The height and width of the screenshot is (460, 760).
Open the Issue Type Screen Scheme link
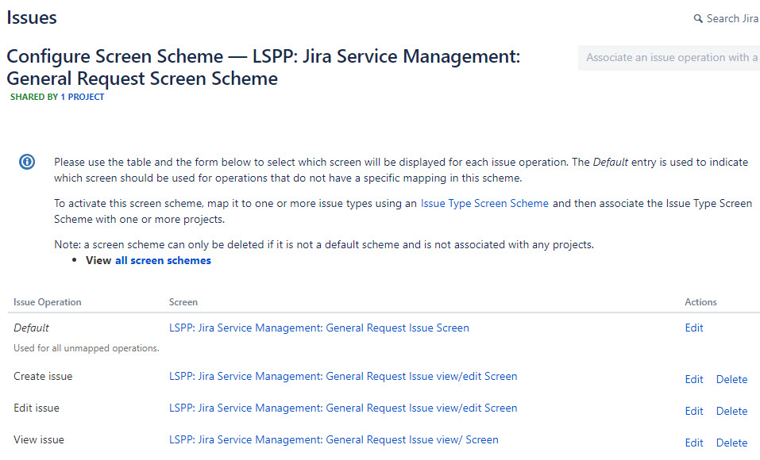[x=484, y=203]
